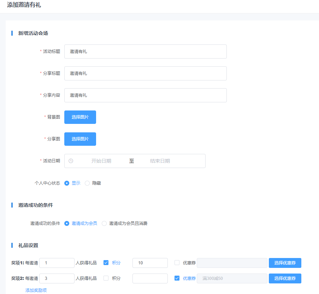Click 选择图片 button for 背景图
This screenshot has height=294, width=319.
click(x=80, y=117)
